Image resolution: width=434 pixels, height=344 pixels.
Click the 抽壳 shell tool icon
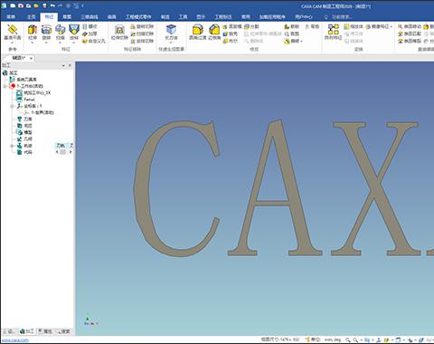click(x=231, y=33)
